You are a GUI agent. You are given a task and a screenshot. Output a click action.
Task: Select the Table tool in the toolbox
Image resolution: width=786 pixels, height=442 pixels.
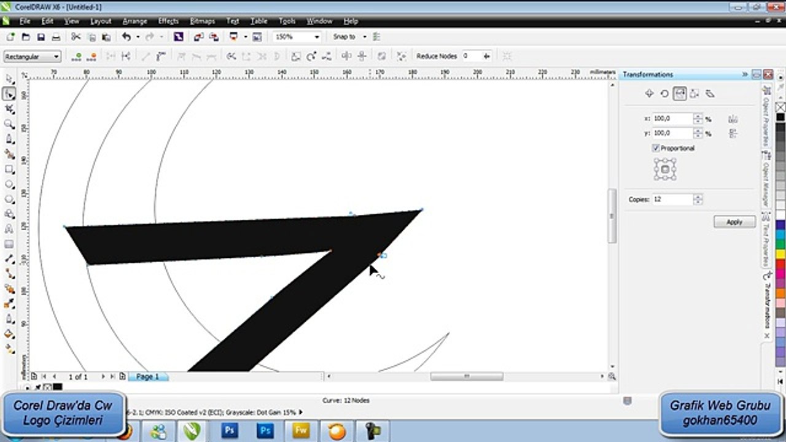click(x=9, y=244)
